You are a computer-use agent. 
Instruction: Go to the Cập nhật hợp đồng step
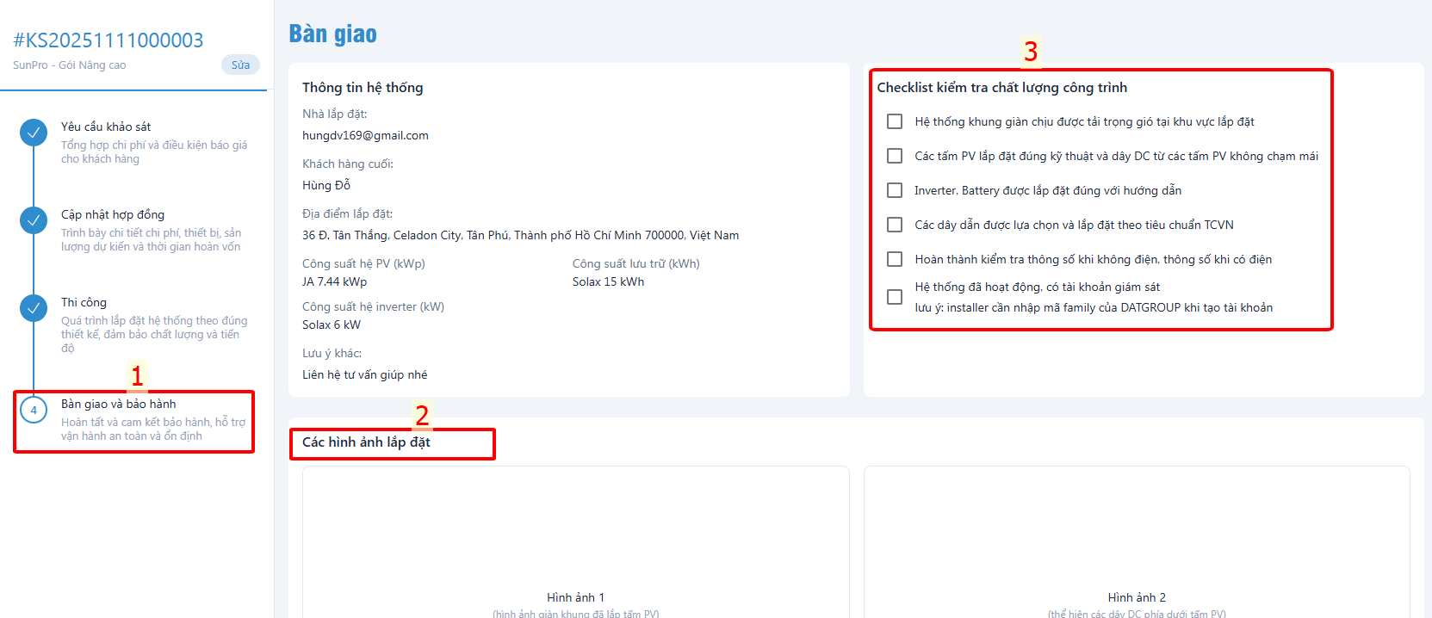[113, 214]
